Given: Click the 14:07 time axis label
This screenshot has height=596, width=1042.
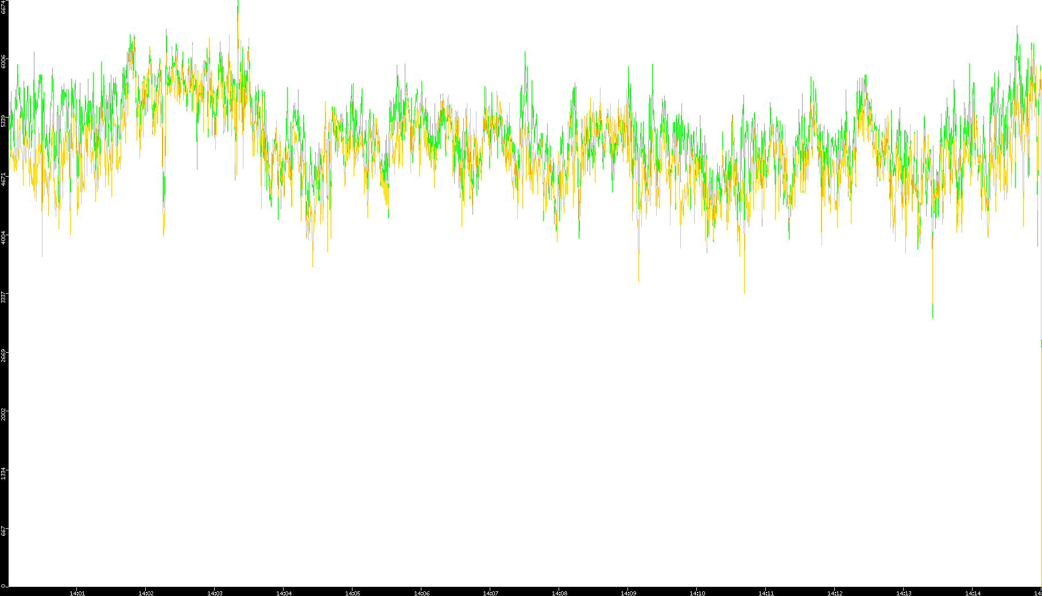Looking at the screenshot, I should pyautogui.click(x=490, y=593).
